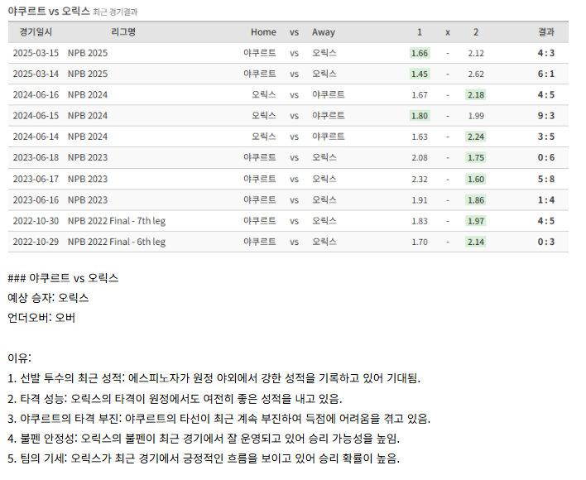586x480 pixels.
Task: Click the 리그명 column header
Action: (123, 32)
